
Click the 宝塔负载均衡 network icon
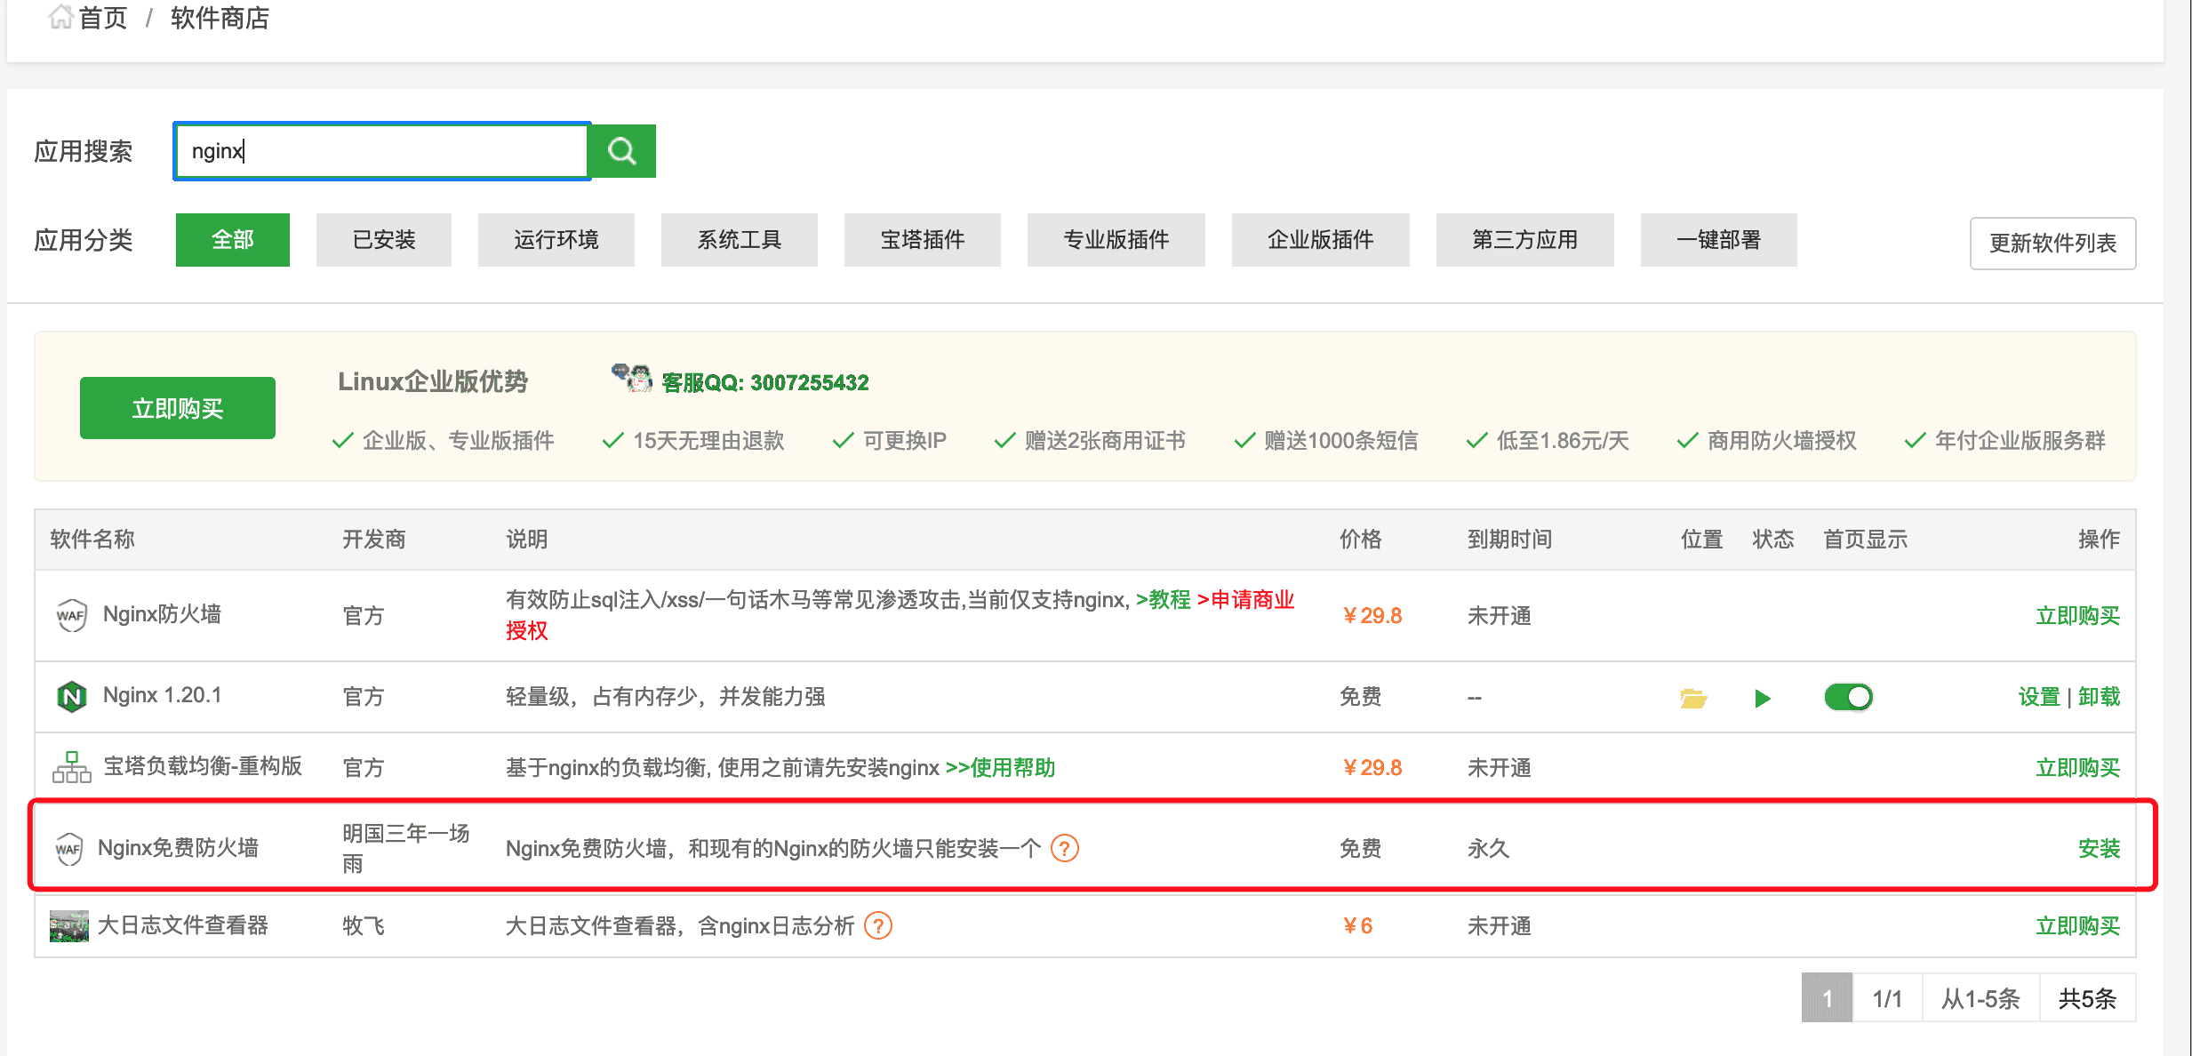click(x=71, y=767)
